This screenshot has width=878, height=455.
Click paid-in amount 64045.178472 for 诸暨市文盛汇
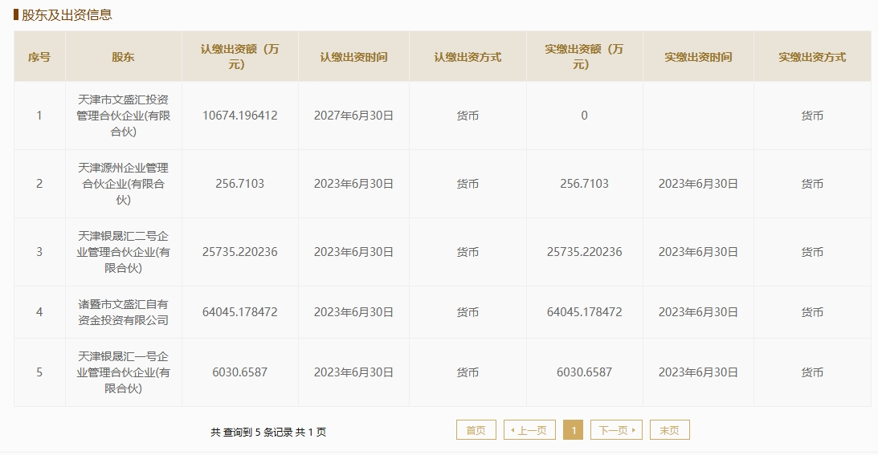click(584, 311)
